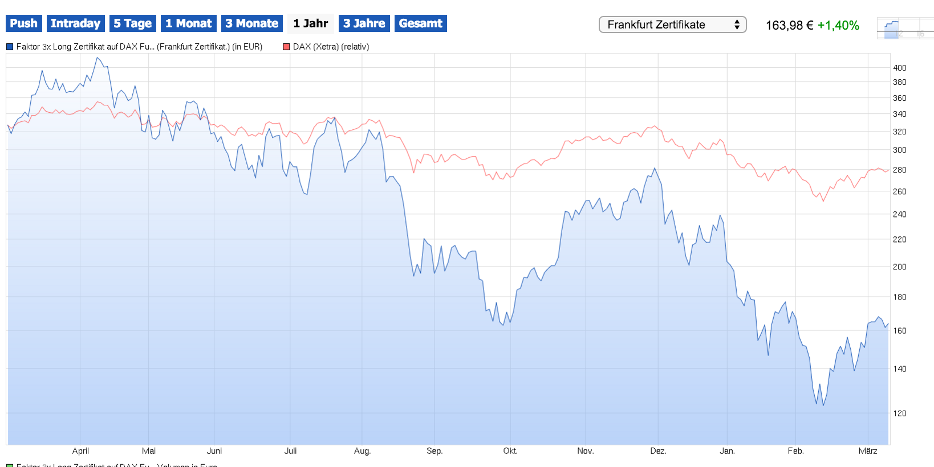Click the 300 value on price axis

[x=900, y=150]
